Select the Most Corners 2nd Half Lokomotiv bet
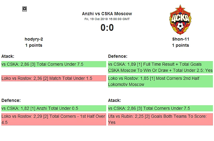 [160, 81]
